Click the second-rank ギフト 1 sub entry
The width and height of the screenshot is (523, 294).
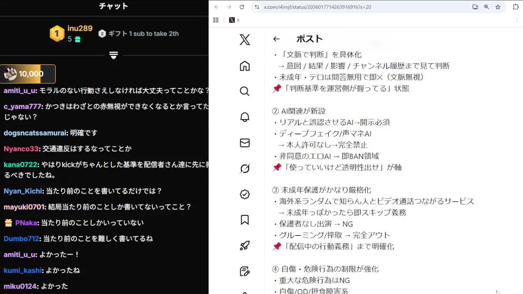(x=139, y=33)
